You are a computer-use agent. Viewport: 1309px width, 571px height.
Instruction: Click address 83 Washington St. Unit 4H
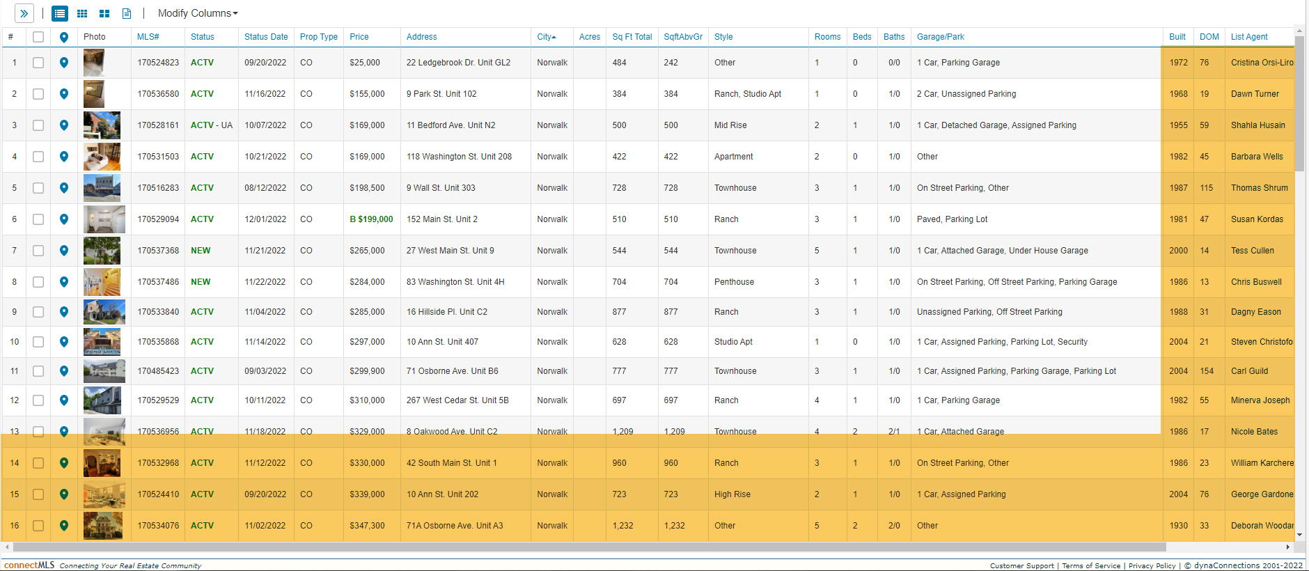[455, 282]
